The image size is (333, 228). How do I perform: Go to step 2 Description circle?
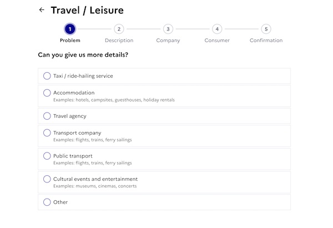point(119,29)
